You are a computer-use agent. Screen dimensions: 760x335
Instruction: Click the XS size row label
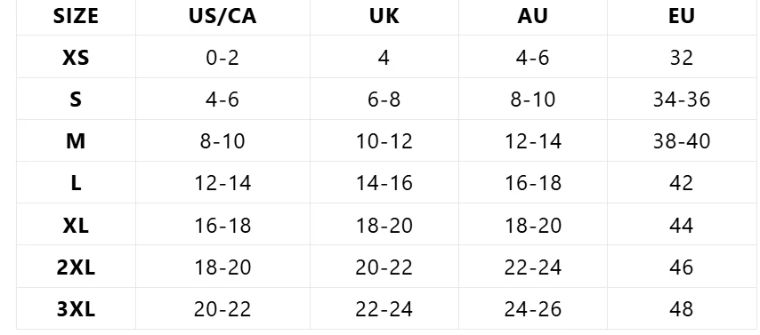[x=76, y=58]
